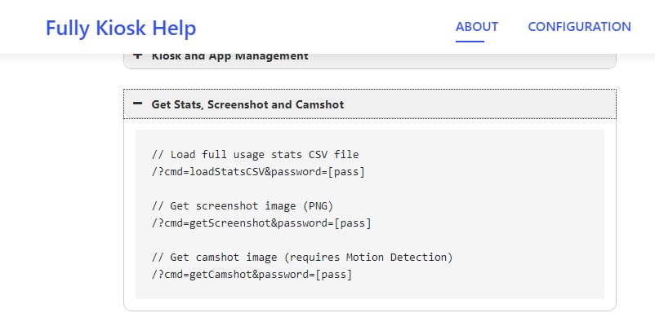Click the 'Load full usage stats CSV file' comment
This screenshot has width=655, height=313.
coord(256,155)
